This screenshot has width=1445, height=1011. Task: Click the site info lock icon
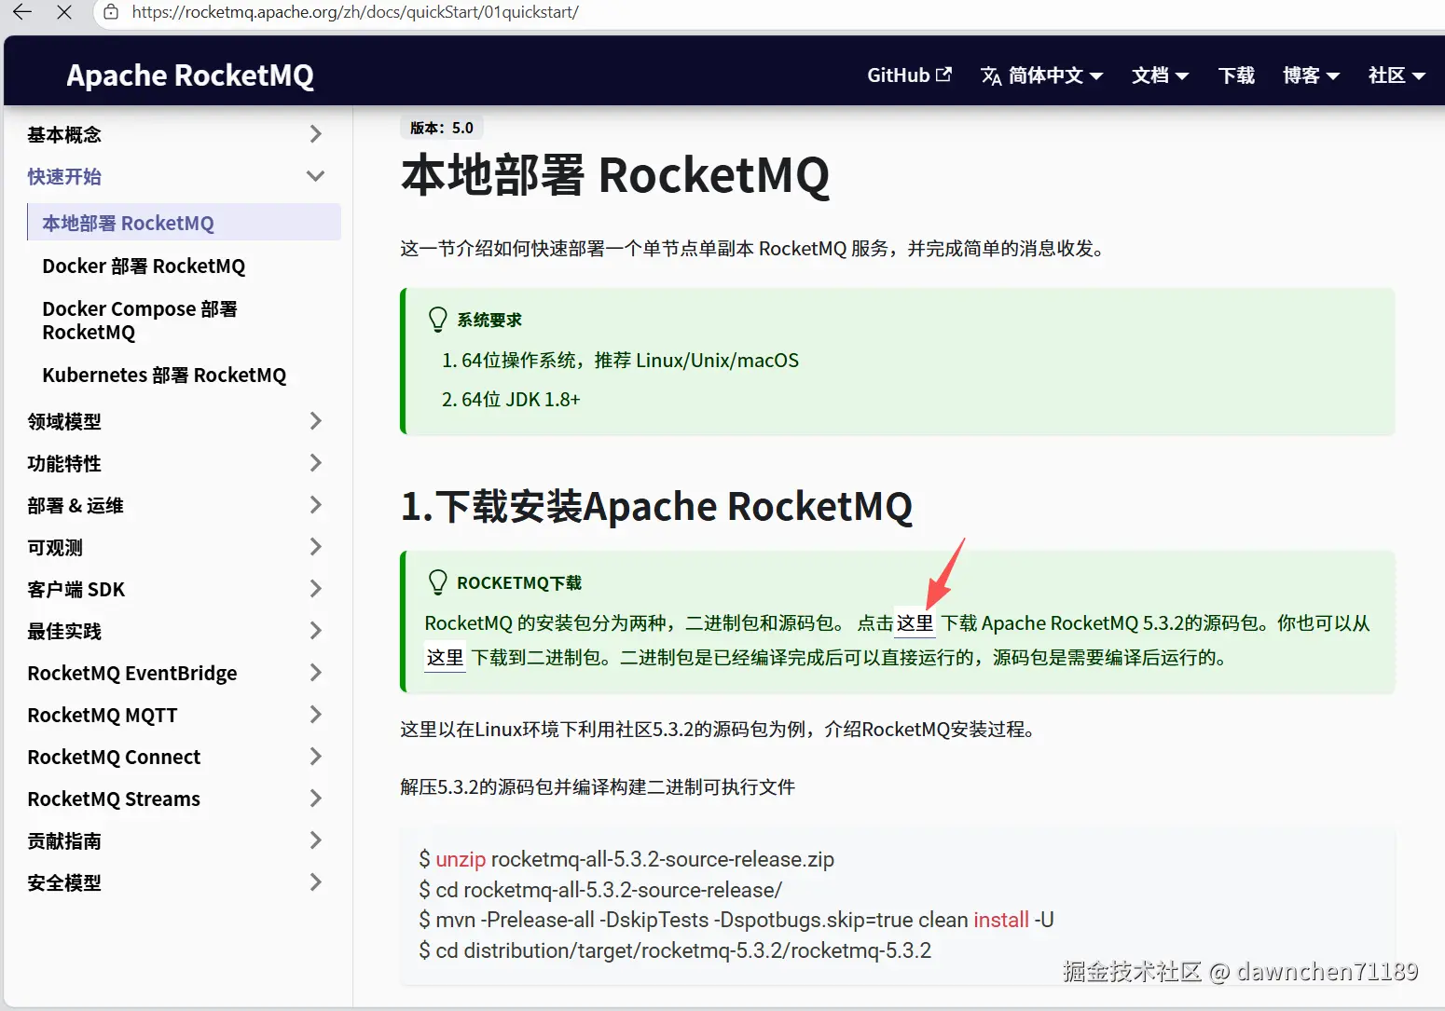pos(111,12)
